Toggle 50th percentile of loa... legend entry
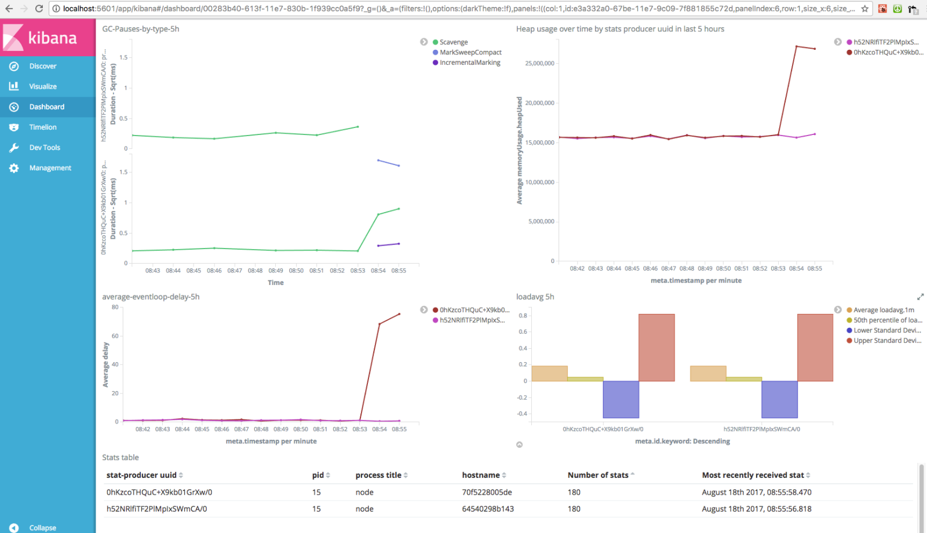 [888, 320]
